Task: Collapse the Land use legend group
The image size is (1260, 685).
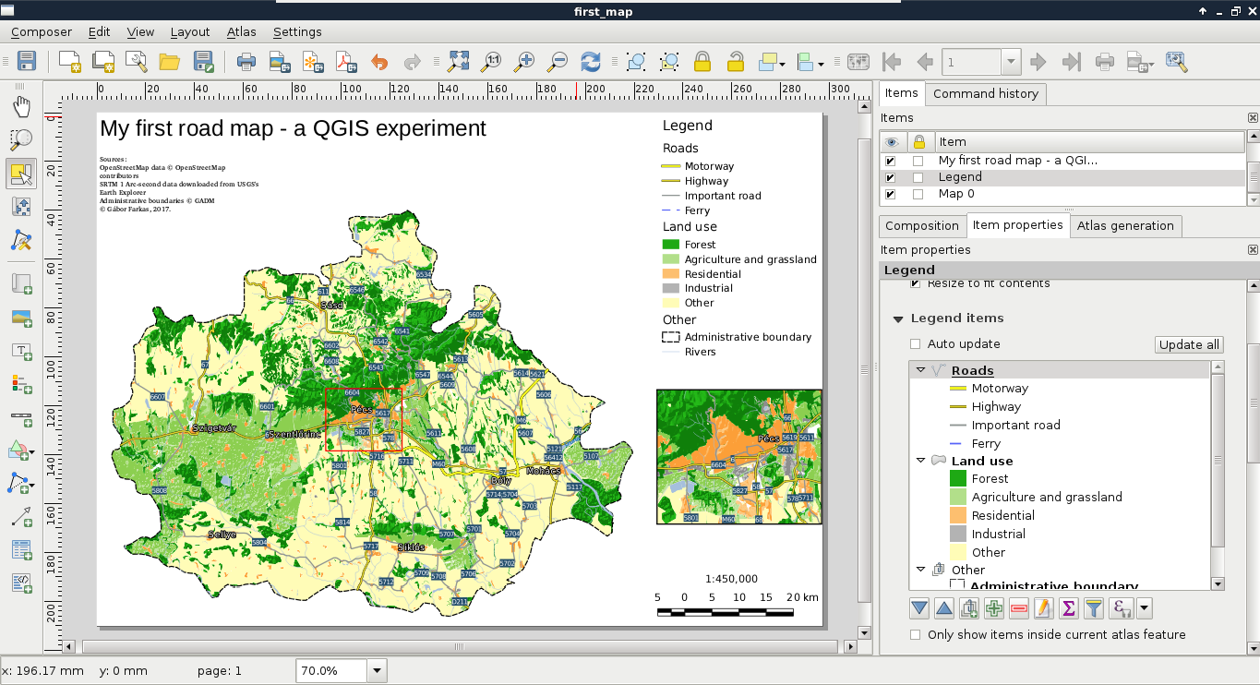Action: [921, 461]
